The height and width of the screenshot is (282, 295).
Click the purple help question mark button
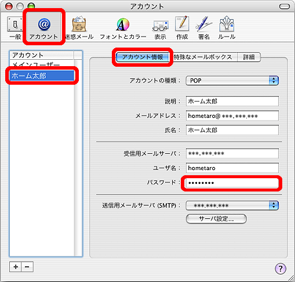pyautogui.click(x=281, y=269)
